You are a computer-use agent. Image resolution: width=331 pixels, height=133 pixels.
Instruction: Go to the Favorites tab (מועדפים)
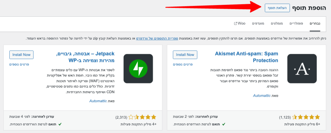point(259,24)
